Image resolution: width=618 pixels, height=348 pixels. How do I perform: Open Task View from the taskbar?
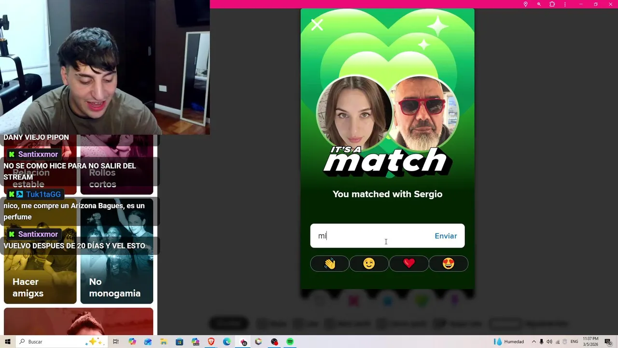116,342
